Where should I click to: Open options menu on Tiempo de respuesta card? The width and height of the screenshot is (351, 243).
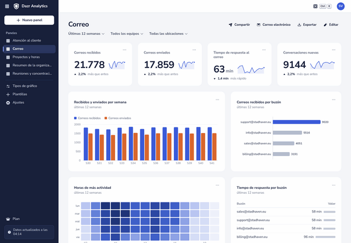pyautogui.click(x=264, y=50)
